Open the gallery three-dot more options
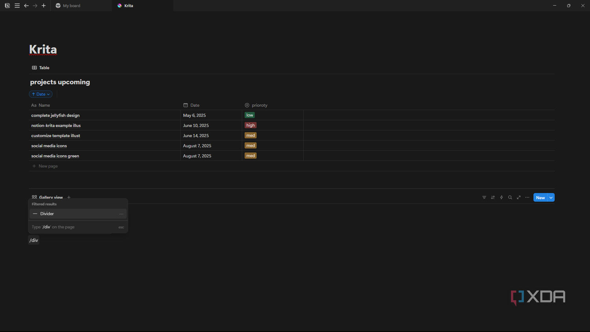Image resolution: width=590 pixels, height=332 pixels. coord(527,197)
